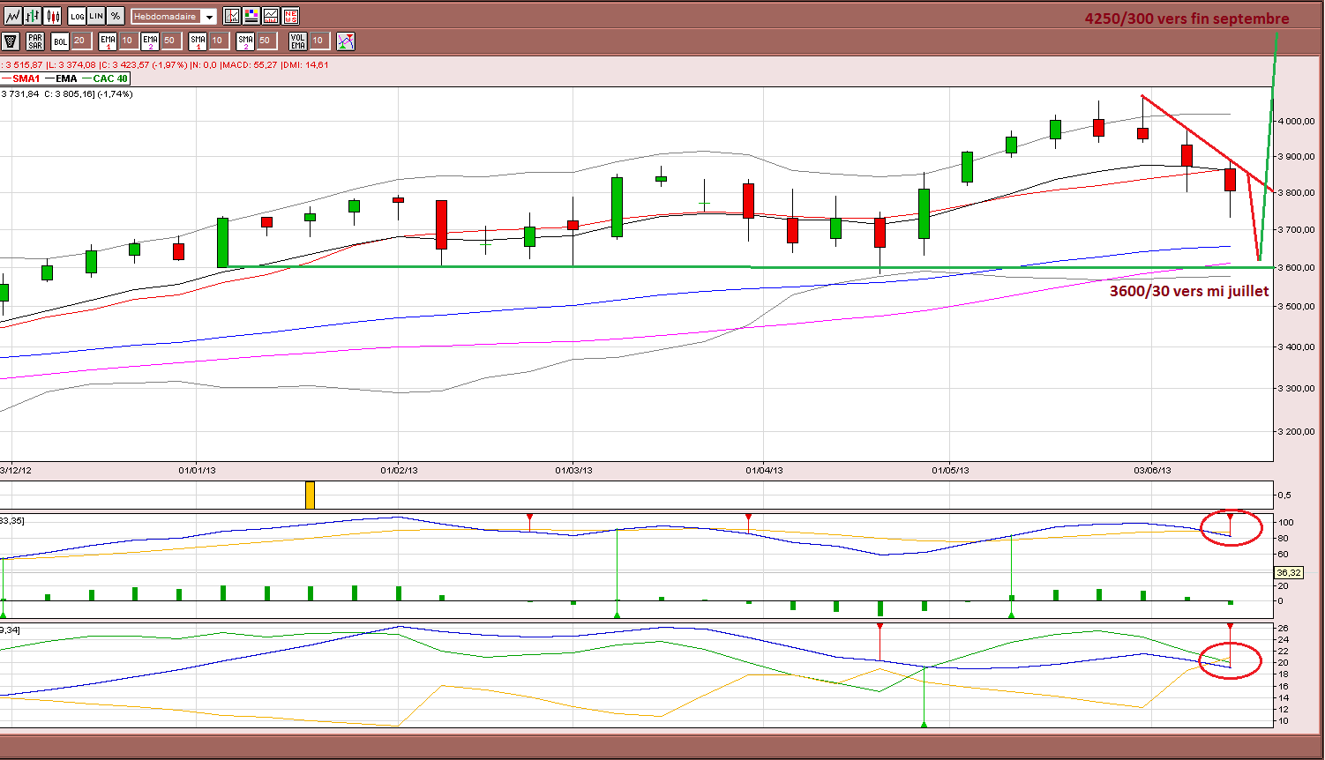This screenshot has width=1325, height=760.
Task: Switch to line chart display
Action: pyautogui.click(x=12, y=16)
